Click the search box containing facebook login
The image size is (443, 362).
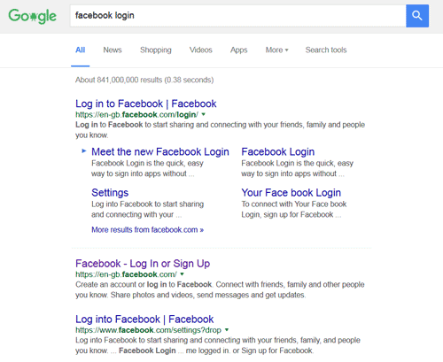click(238, 16)
